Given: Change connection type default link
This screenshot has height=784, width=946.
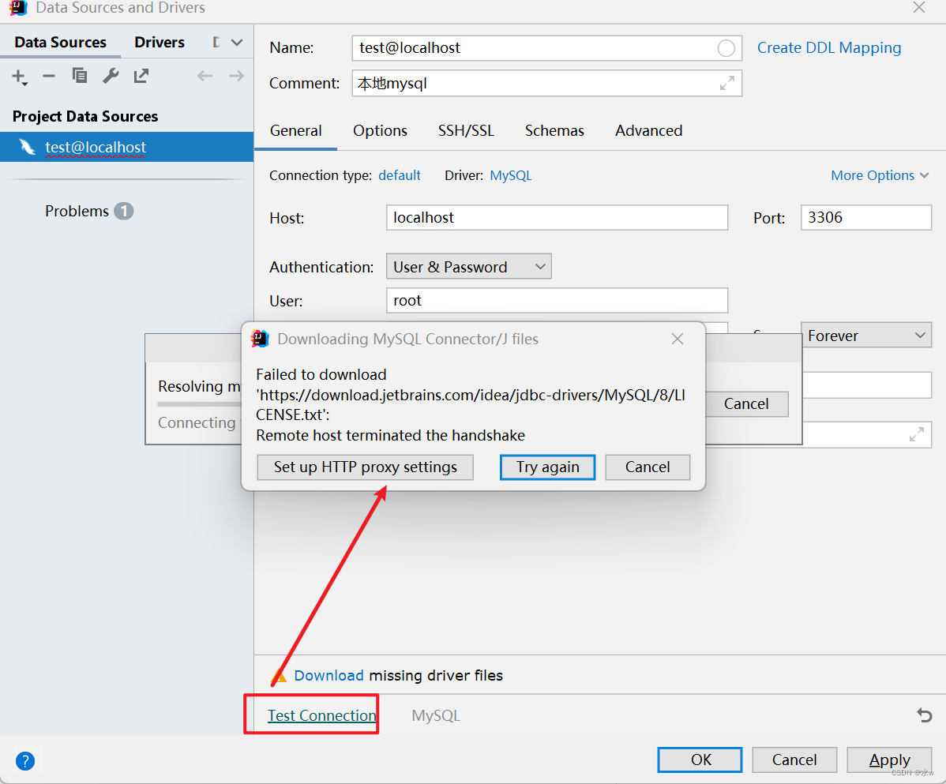Looking at the screenshot, I should pyautogui.click(x=399, y=175).
